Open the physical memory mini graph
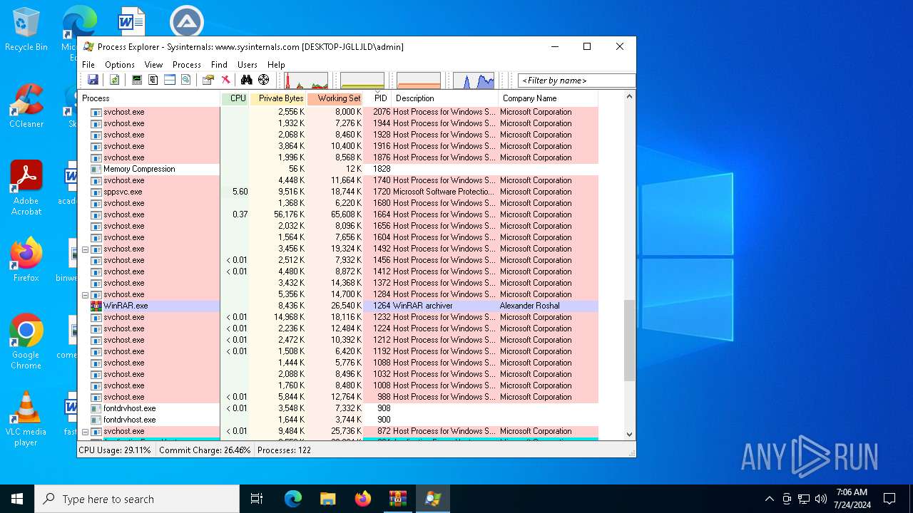 coord(419,81)
